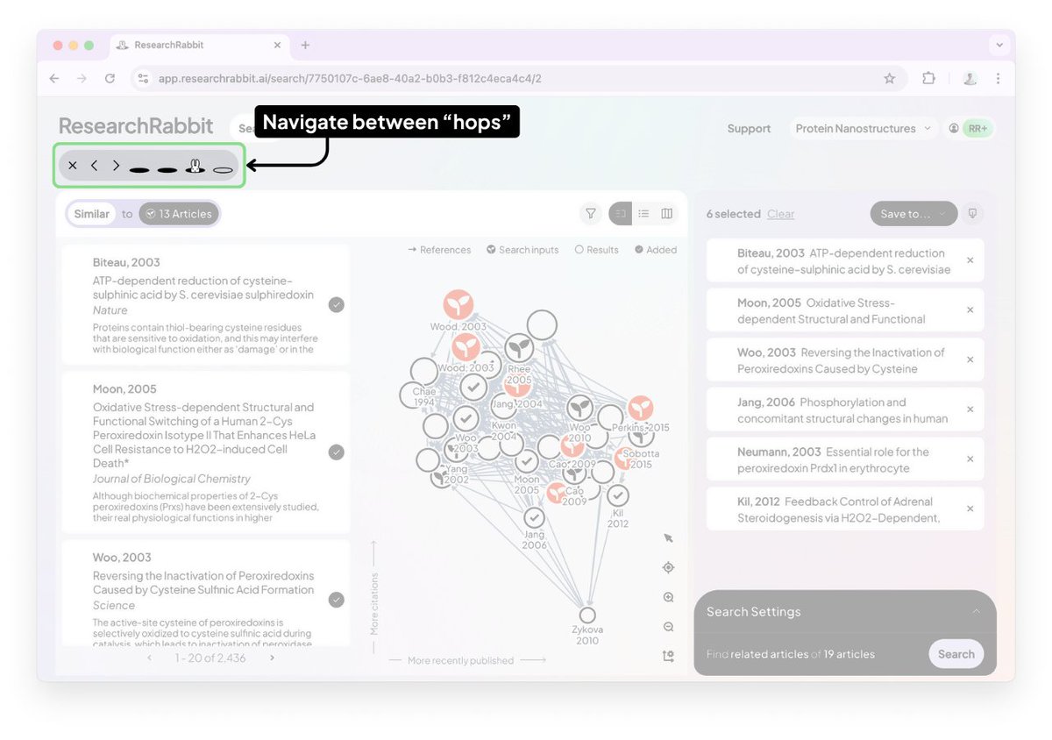Screen dimensions: 1052x740
Task: Open browser extensions puzzle icon
Action: [928, 78]
